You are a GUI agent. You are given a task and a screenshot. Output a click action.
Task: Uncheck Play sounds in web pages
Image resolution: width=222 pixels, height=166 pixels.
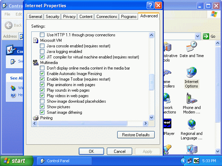click(42, 90)
